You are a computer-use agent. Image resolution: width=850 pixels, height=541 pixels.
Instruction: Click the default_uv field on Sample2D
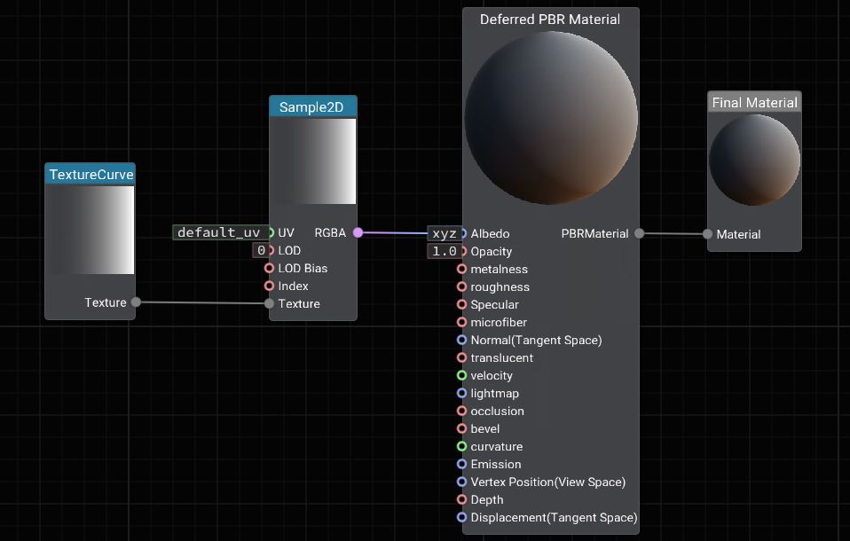coord(219,232)
